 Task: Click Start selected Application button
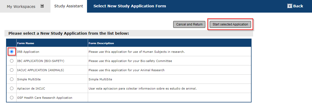[x=230, y=24]
